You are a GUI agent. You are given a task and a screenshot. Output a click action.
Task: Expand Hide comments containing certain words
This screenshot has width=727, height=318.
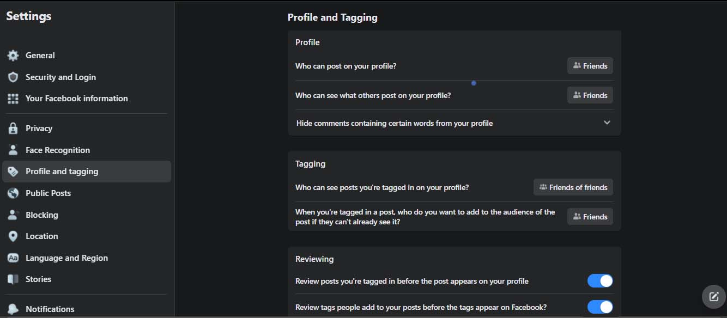point(607,123)
